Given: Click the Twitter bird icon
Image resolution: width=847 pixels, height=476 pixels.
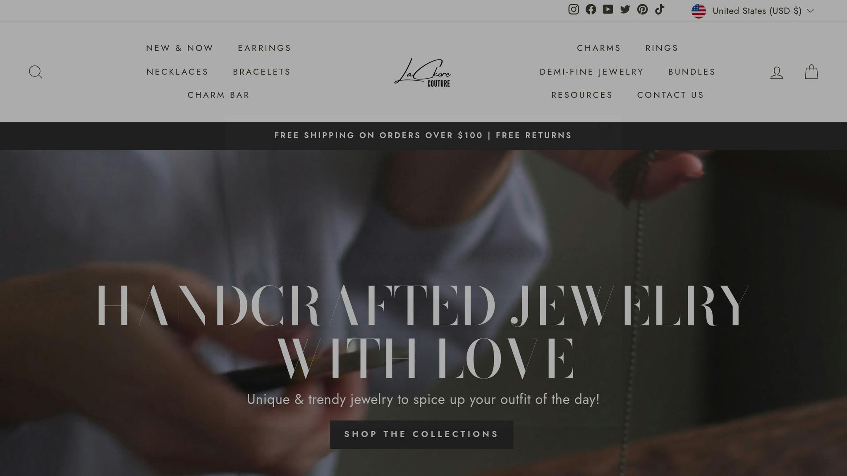Looking at the screenshot, I should [625, 10].
